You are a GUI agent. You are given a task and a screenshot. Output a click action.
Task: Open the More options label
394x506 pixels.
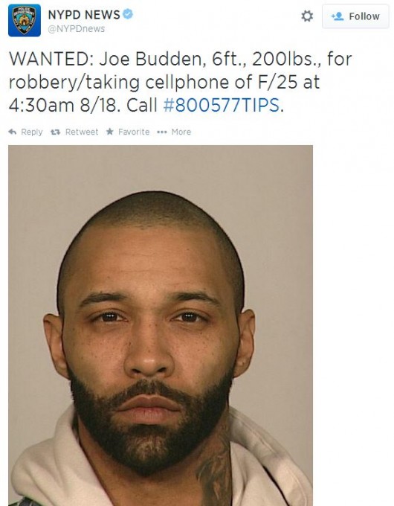click(x=181, y=132)
